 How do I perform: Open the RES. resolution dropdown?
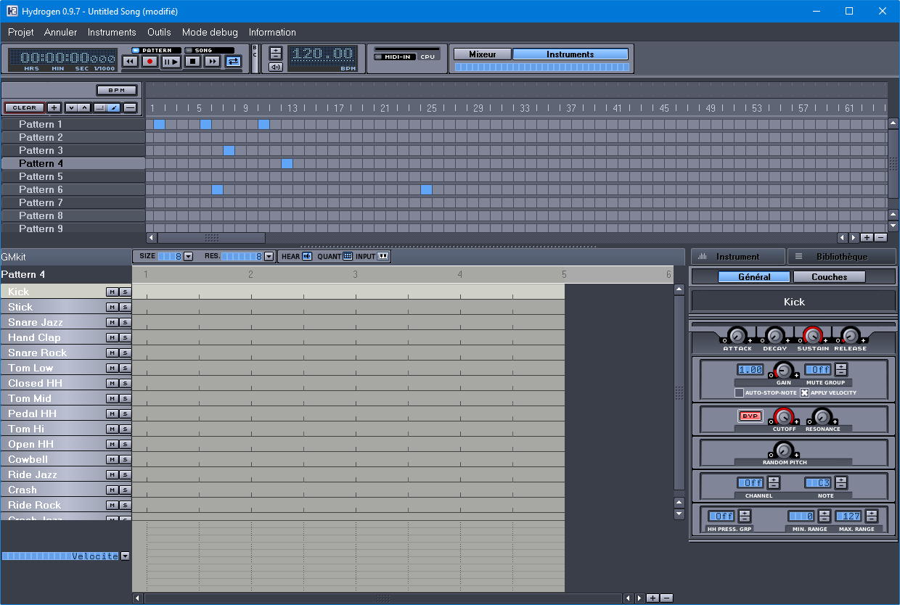point(269,256)
